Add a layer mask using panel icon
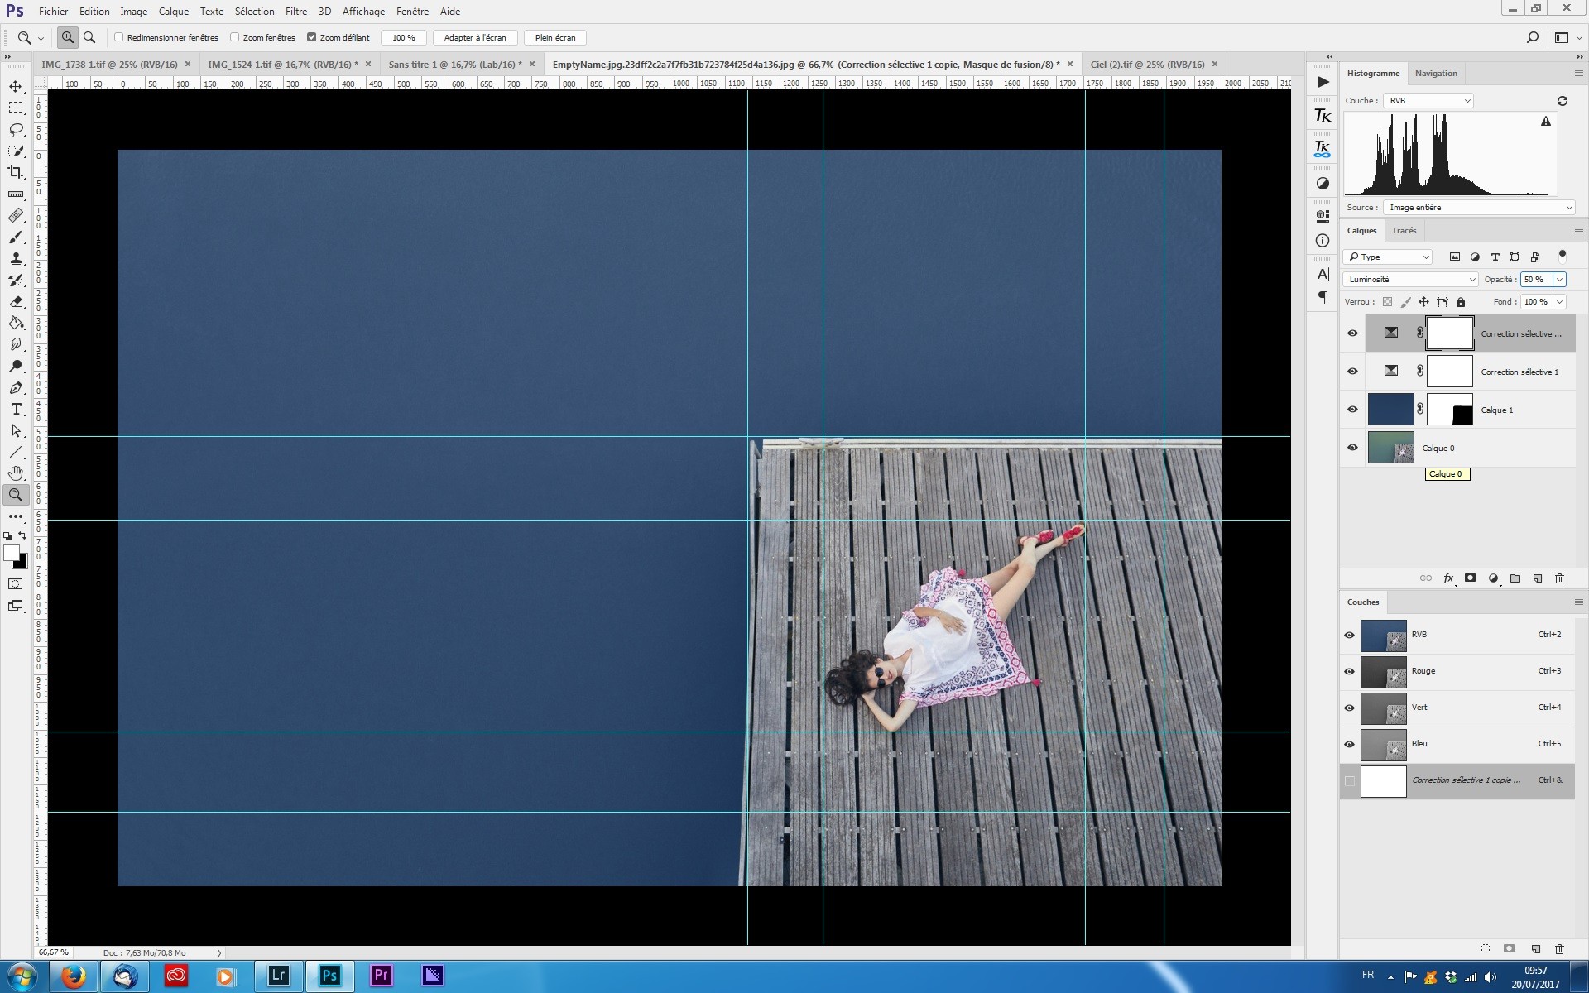The width and height of the screenshot is (1589, 993). click(1470, 578)
